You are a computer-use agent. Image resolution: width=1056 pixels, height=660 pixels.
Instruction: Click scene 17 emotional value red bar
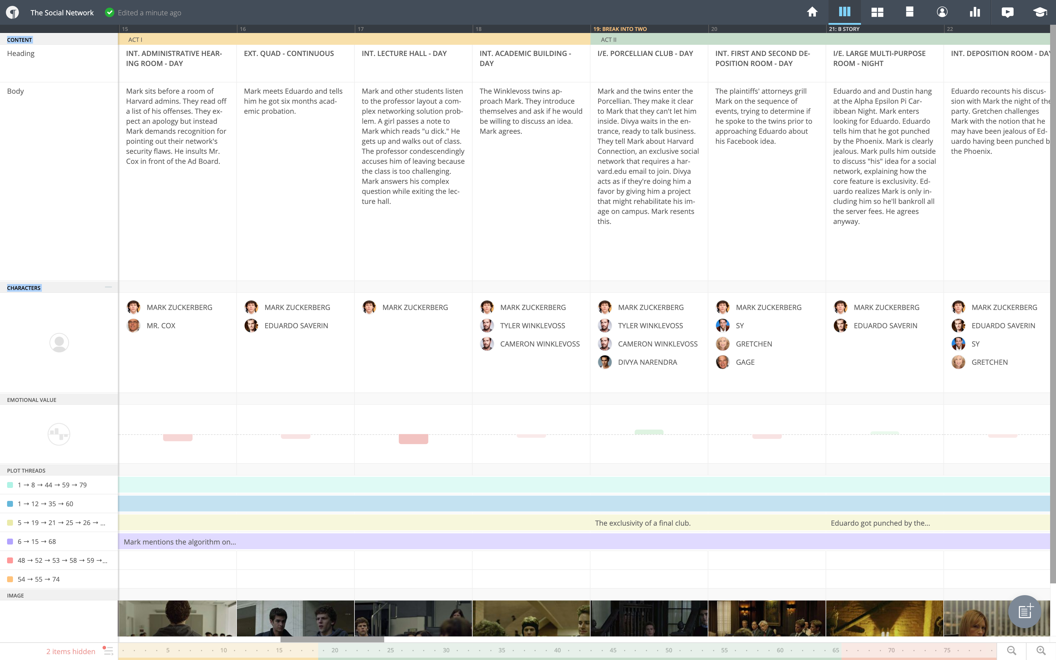413,439
